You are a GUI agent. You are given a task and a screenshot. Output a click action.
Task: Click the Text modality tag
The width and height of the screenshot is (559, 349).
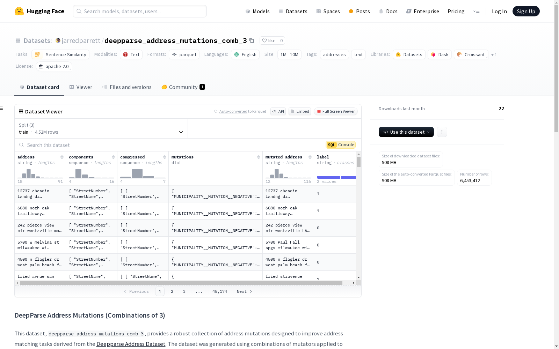pyautogui.click(x=131, y=54)
